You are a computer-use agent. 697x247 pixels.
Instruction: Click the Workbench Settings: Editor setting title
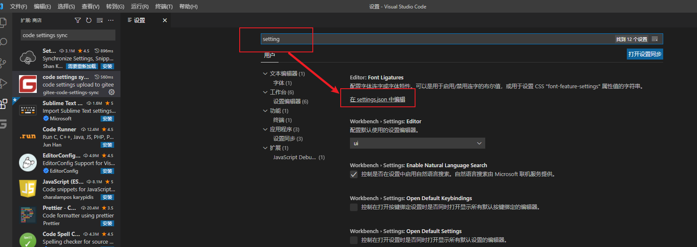[x=385, y=121]
